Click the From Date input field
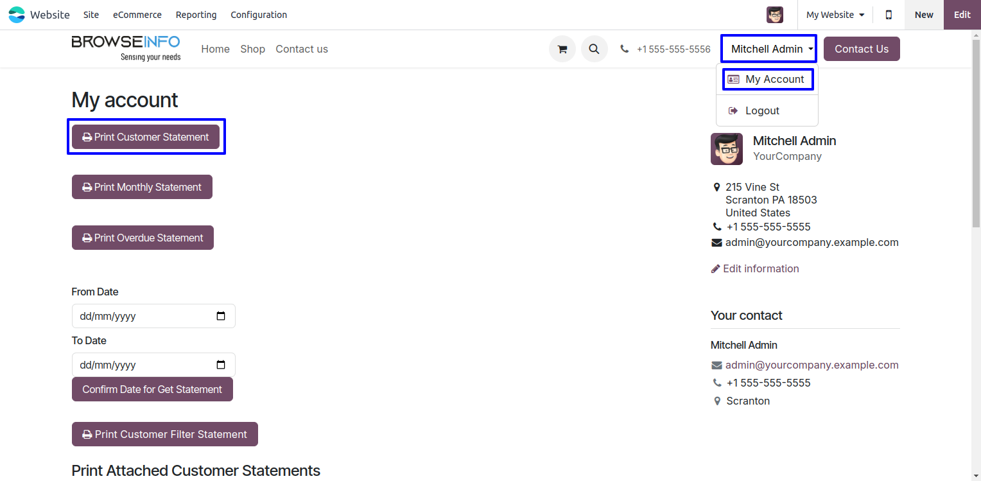 [x=153, y=316]
